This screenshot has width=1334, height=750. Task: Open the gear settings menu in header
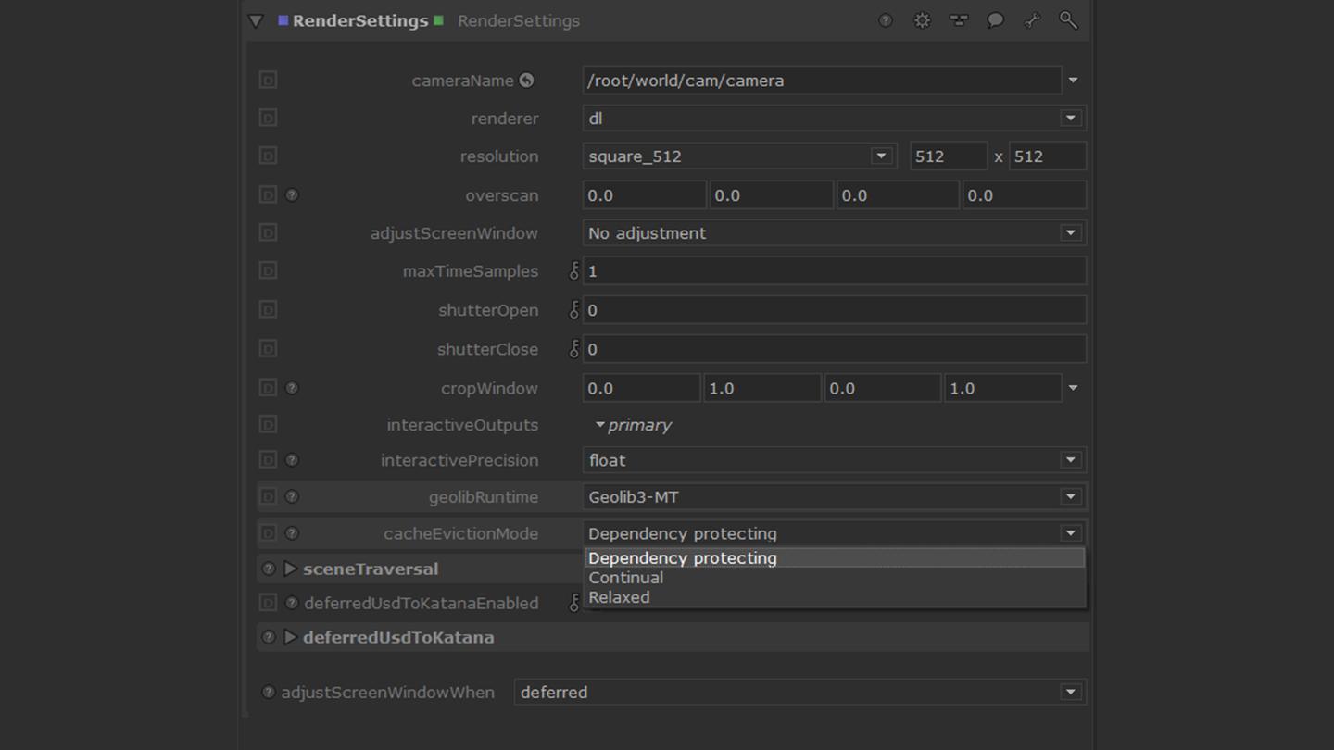tap(922, 20)
